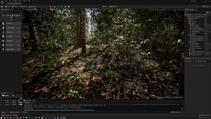Open the Window menu
Viewport: 211px width, 119px height.
pyautogui.click(x=15, y=1)
